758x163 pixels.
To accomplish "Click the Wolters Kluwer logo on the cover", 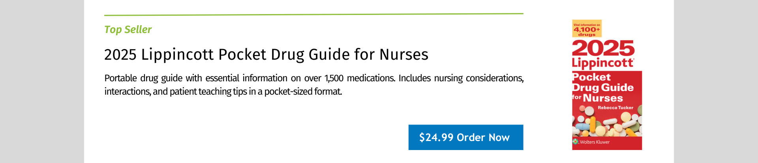I will [x=591, y=142].
